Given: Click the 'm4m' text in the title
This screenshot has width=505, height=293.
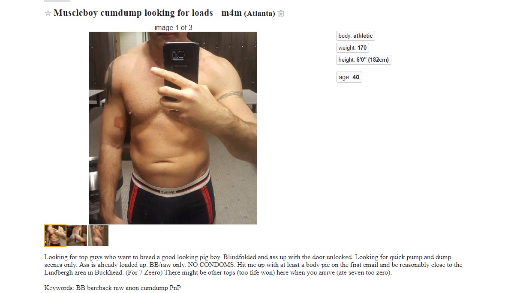Looking at the screenshot, I should 231,13.
